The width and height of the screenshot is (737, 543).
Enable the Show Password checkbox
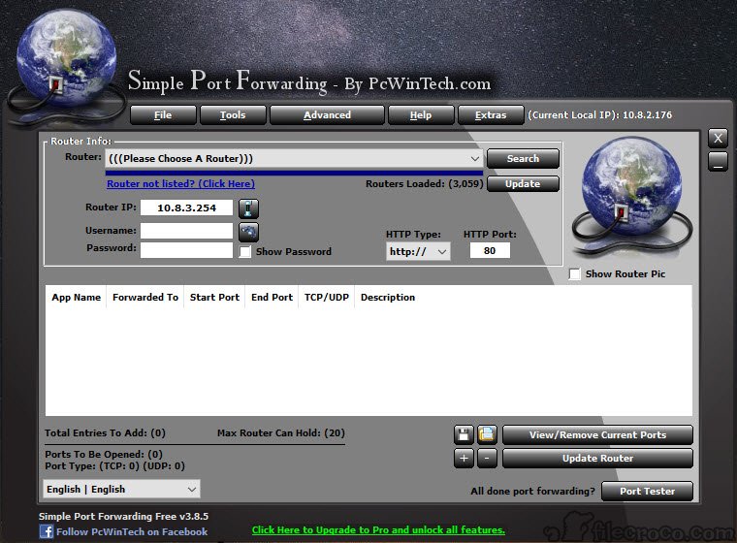[245, 251]
